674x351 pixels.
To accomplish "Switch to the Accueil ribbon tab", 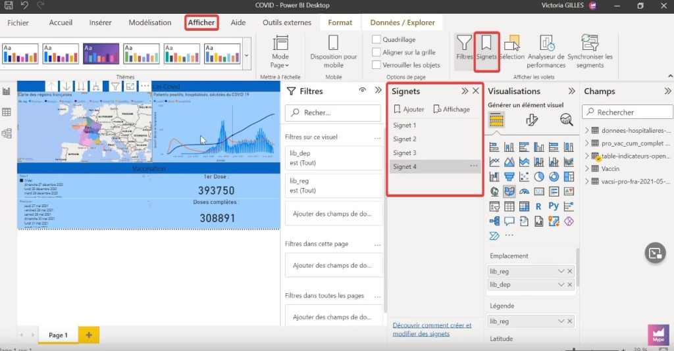I will tap(61, 22).
